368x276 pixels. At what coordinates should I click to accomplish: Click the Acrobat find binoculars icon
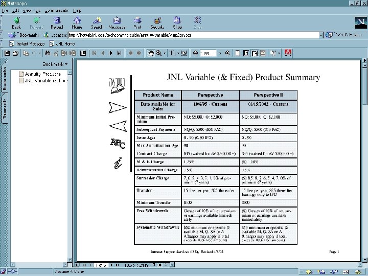[48, 53]
